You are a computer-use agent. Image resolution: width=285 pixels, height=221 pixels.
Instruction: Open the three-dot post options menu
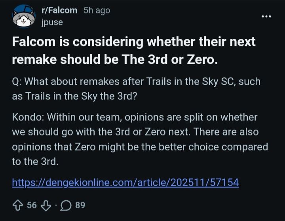click(x=267, y=16)
